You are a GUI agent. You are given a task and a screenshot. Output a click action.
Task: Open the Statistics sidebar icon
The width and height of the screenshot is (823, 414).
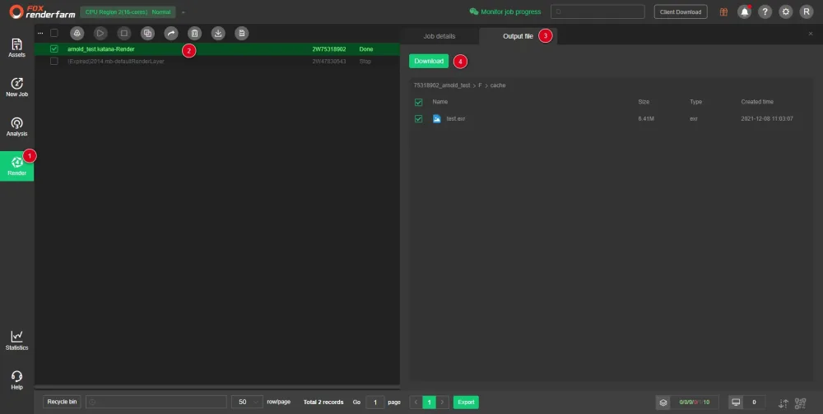click(16, 340)
